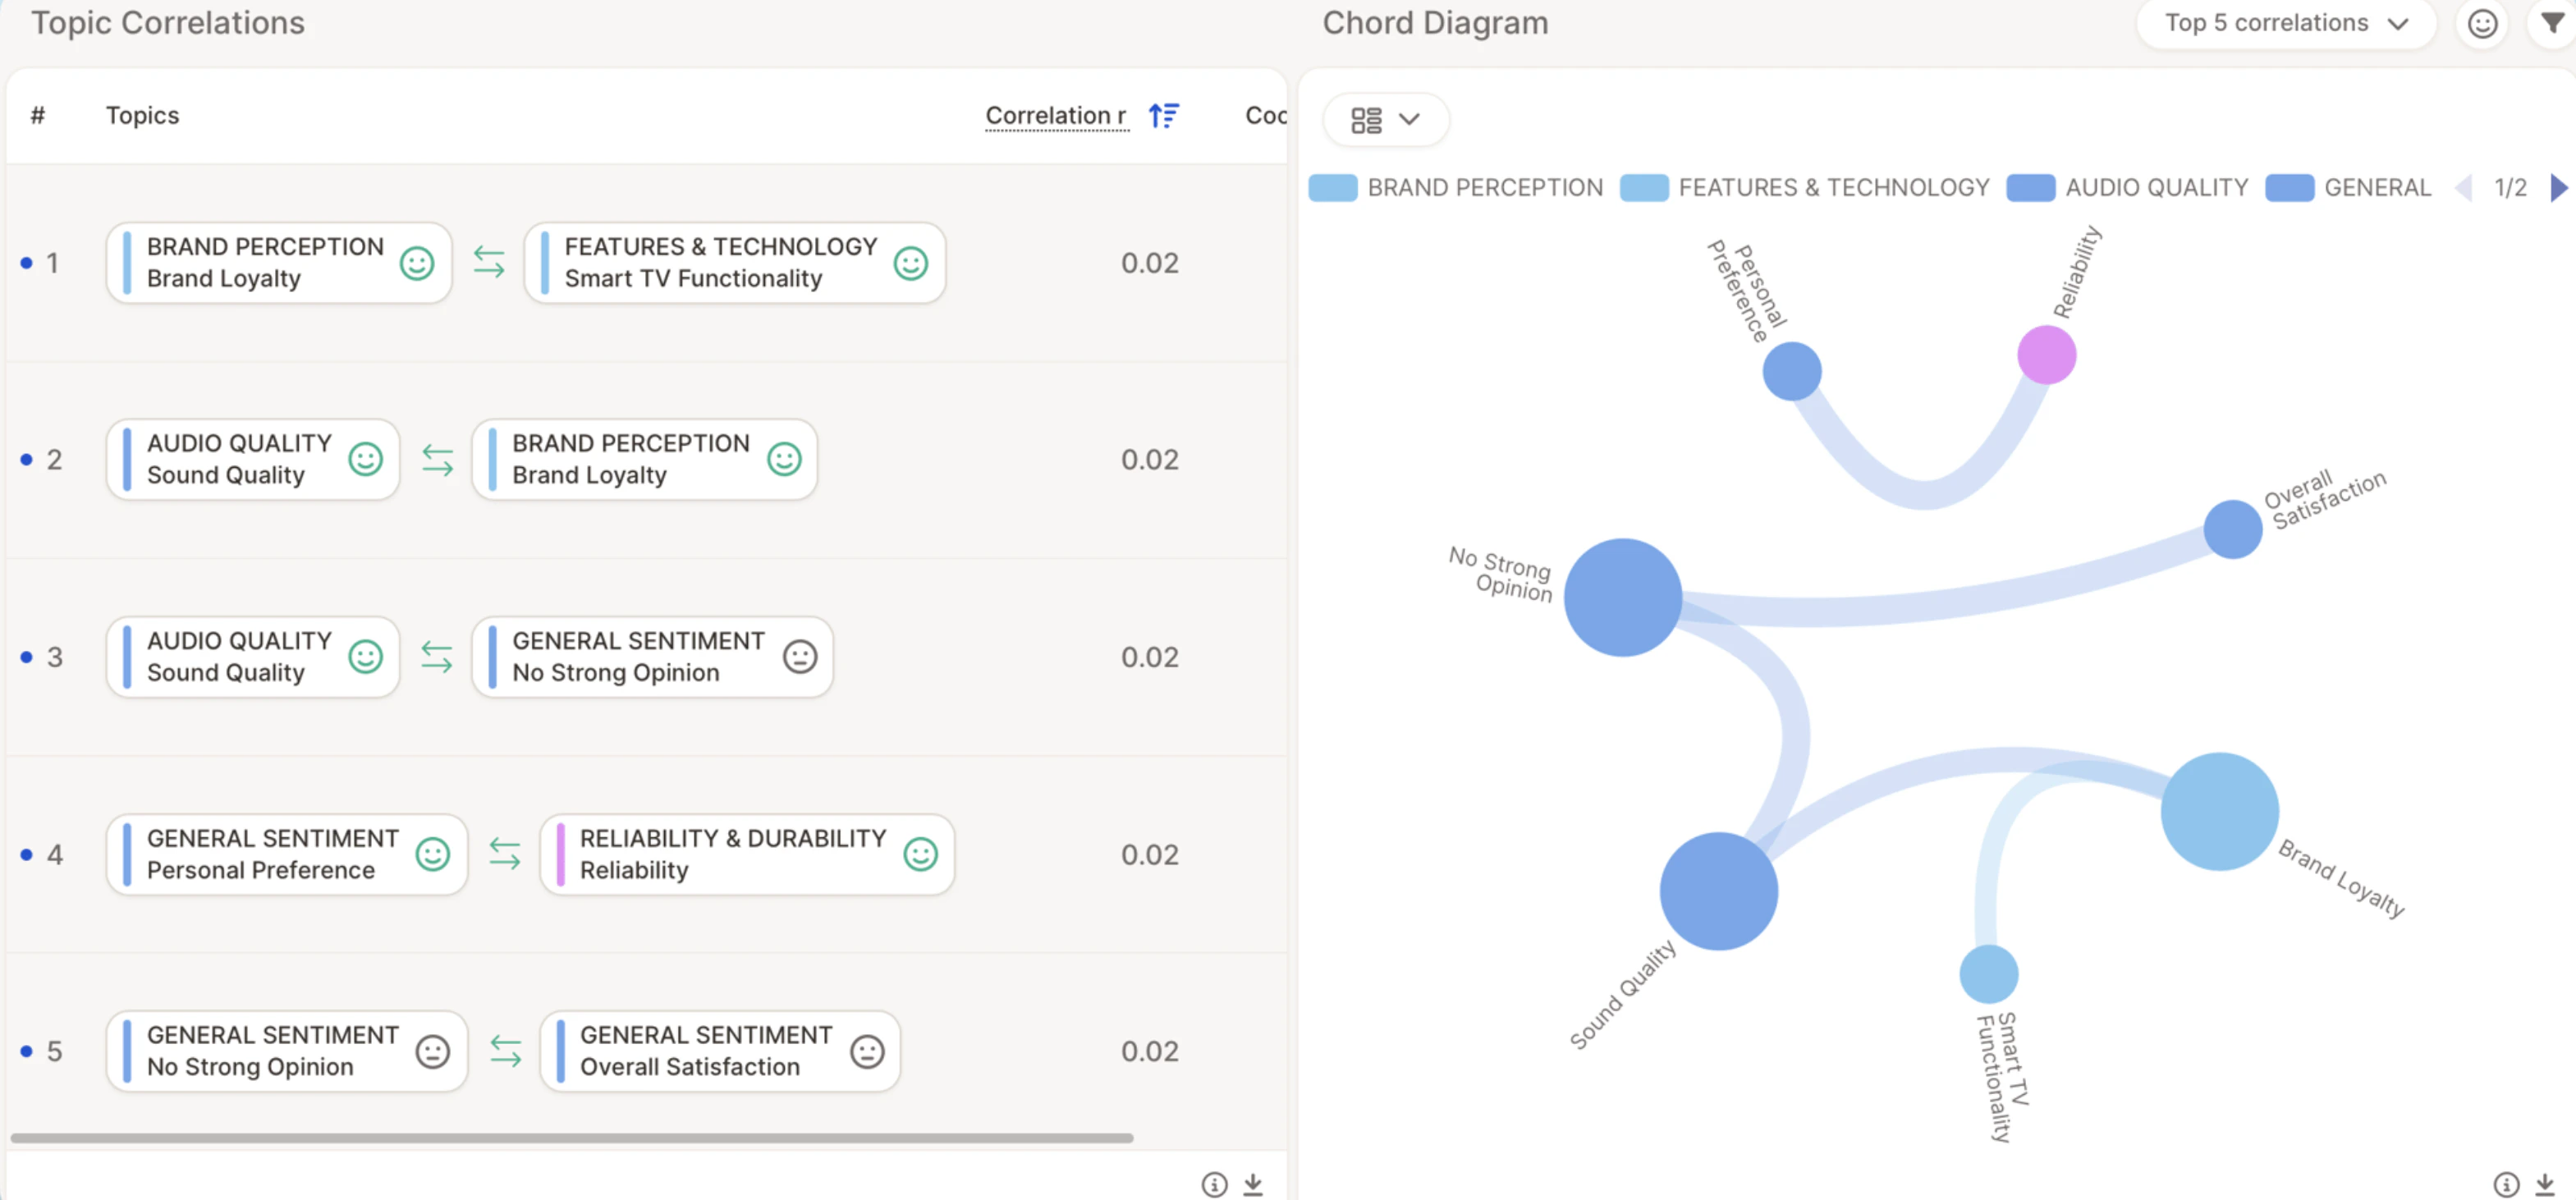Select row 2 Sound Quality topic chip
The image size is (2576, 1200).
[253, 460]
